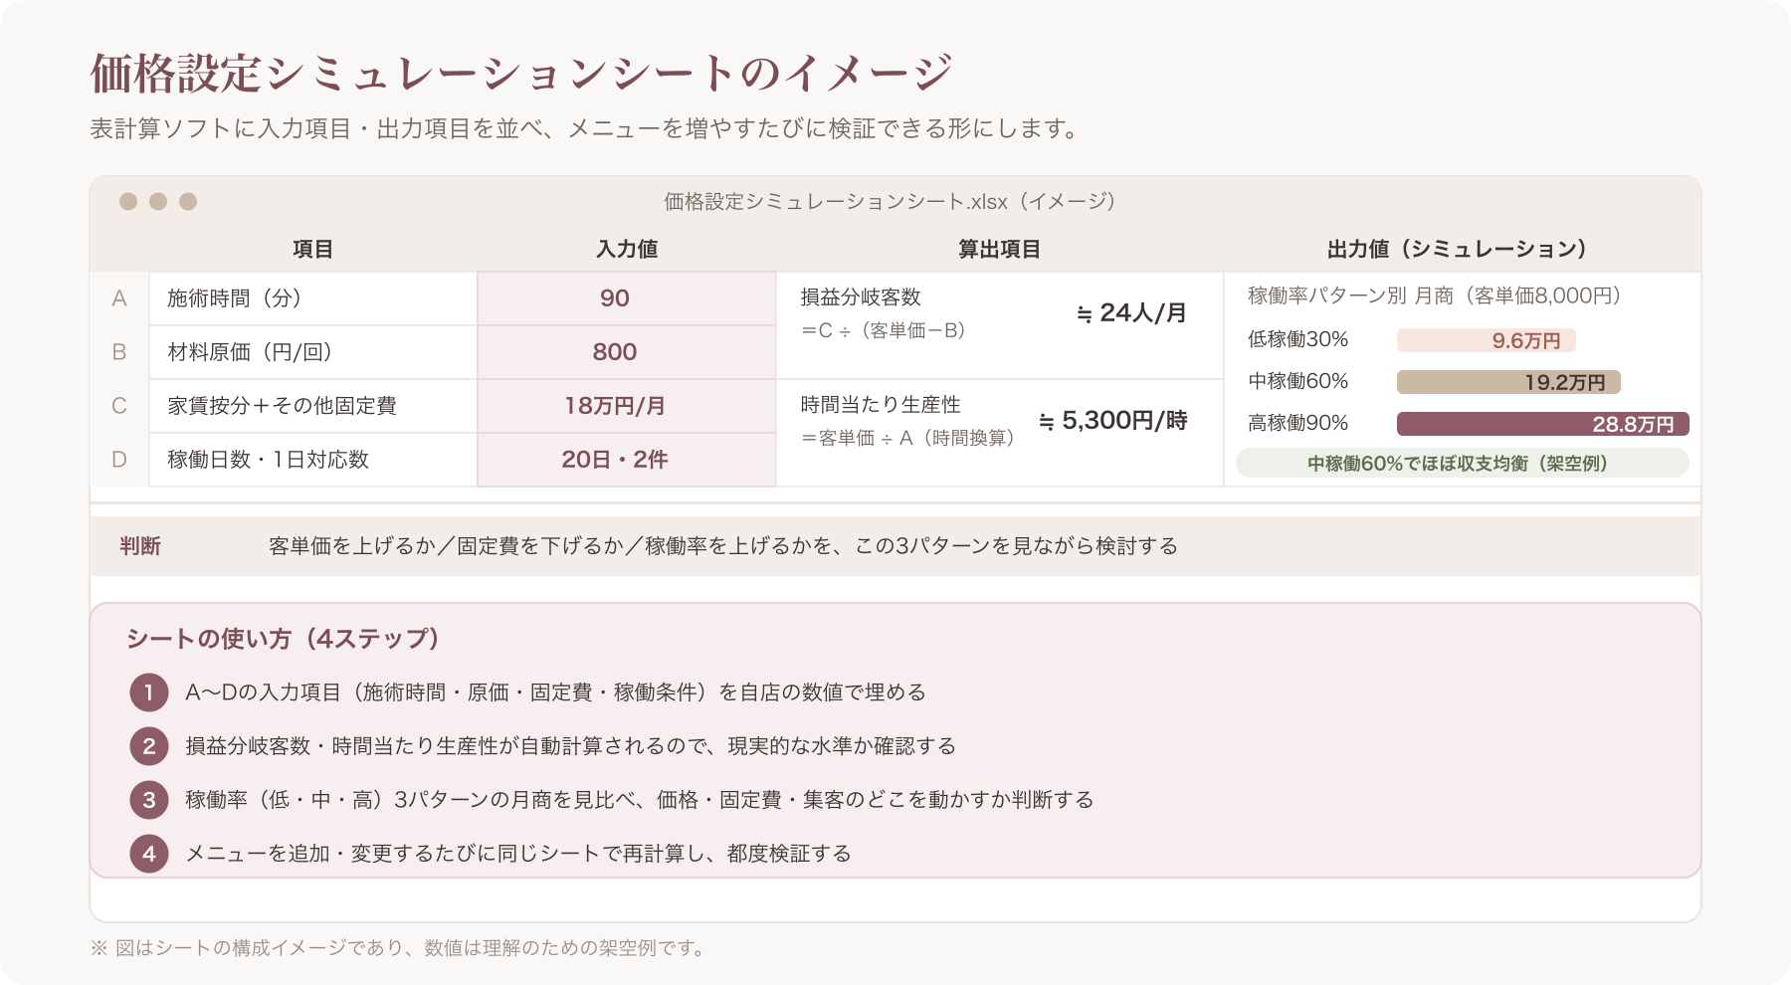Select row label C
The height and width of the screenshot is (985, 1791).
[x=119, y=406]
